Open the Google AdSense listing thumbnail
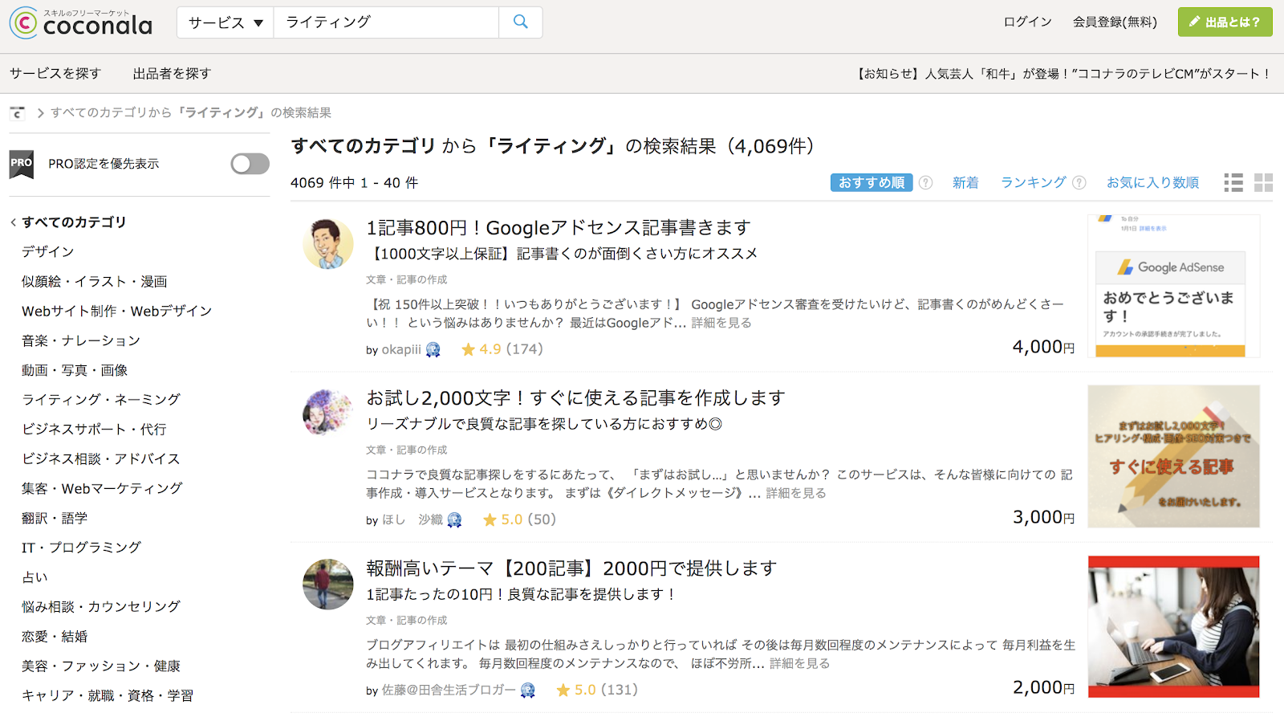Screen dimensions: 1284x717 tap(1173, 286)
